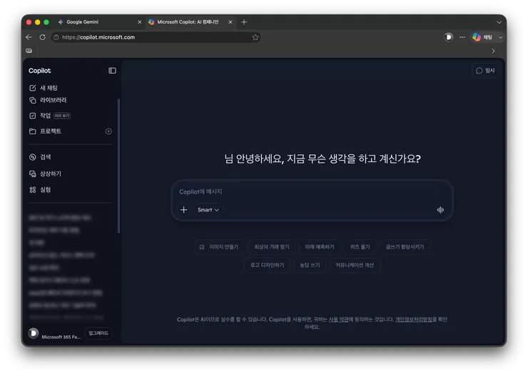Viewport: 528px width, 375px height.
Task: Click the 업그레이드 upgrade button
Action: click(x=98, y=333)
